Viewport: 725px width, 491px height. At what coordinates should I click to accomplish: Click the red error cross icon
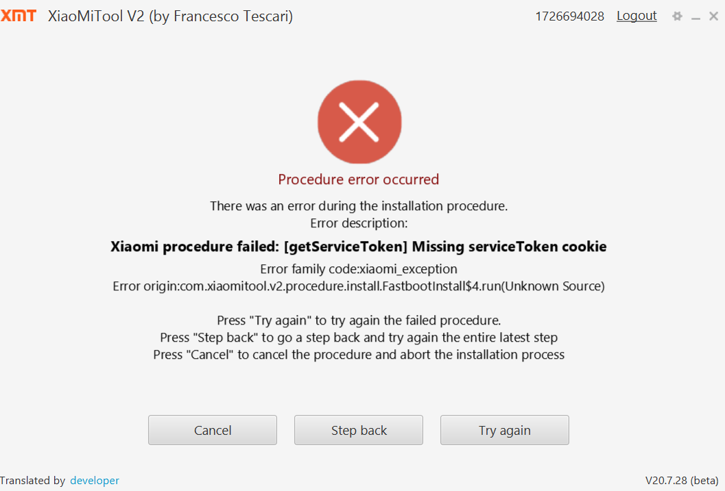[359, 123]
